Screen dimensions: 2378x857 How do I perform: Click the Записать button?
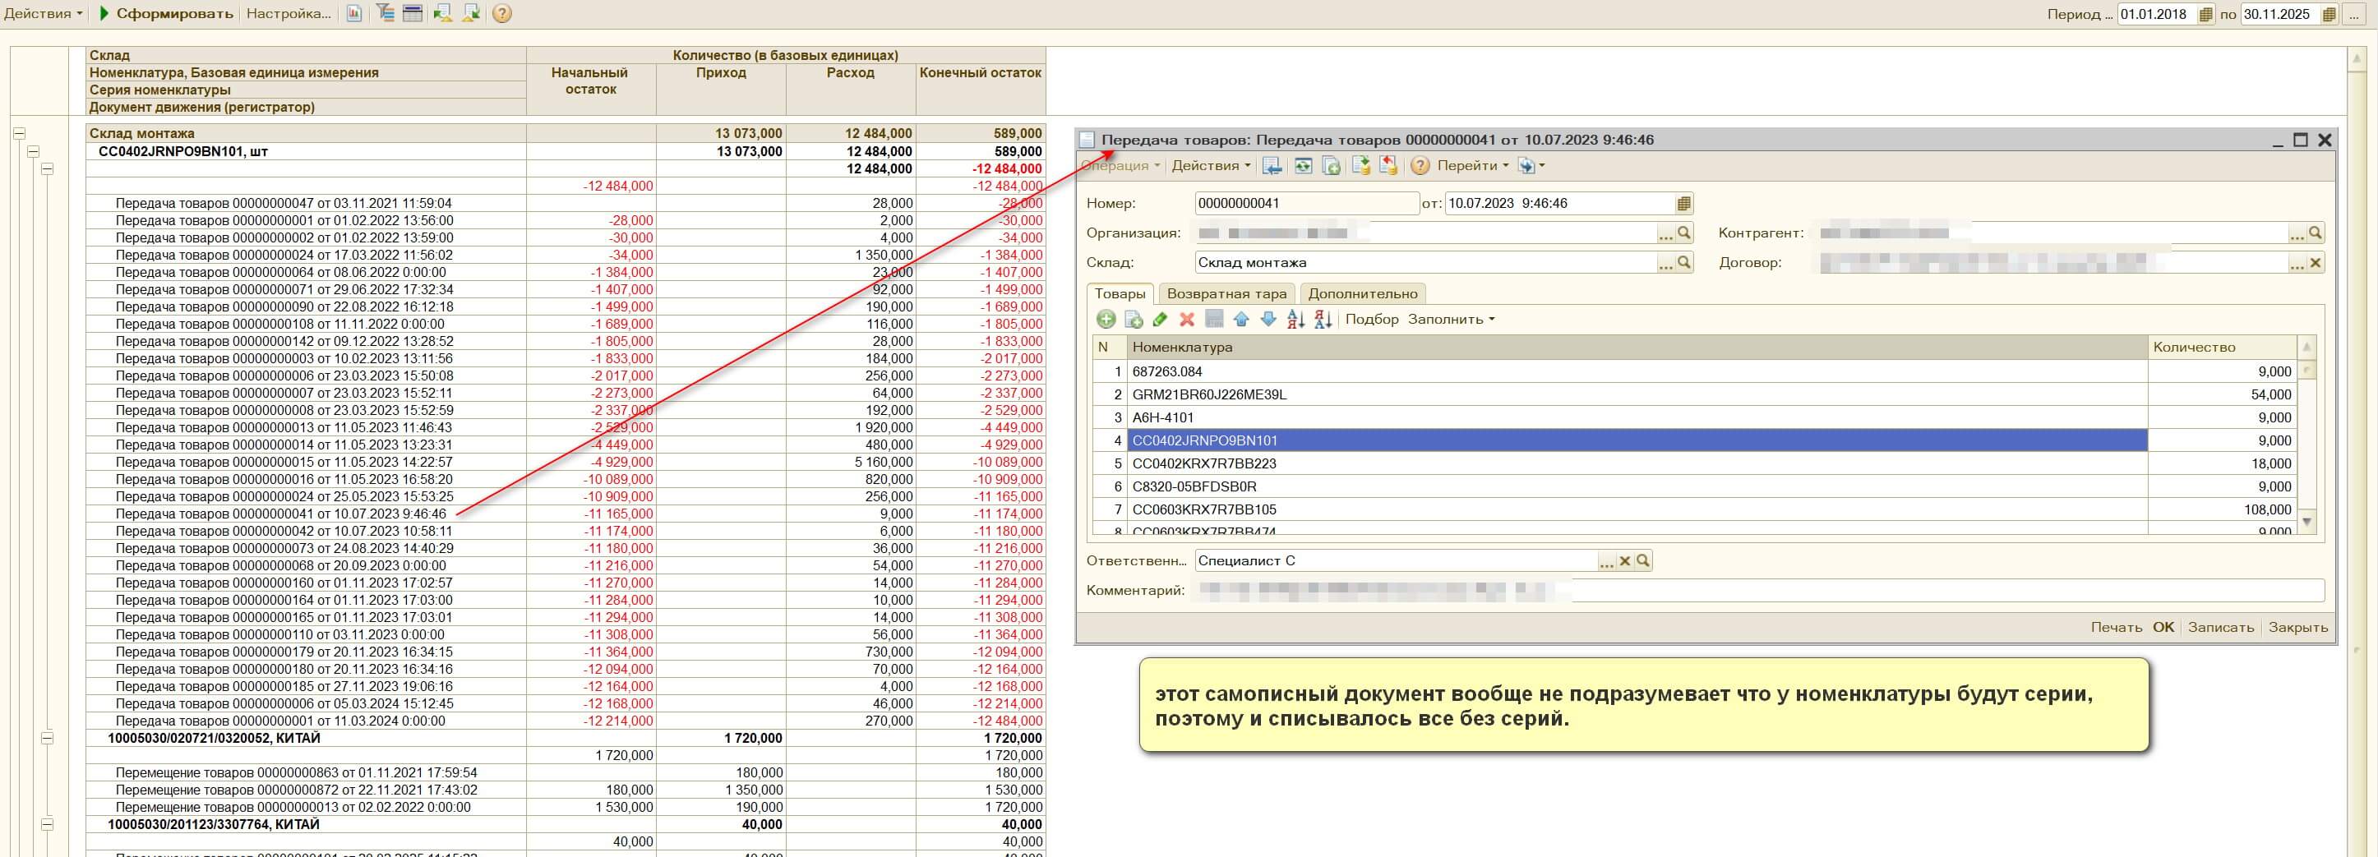(2220, 627)
